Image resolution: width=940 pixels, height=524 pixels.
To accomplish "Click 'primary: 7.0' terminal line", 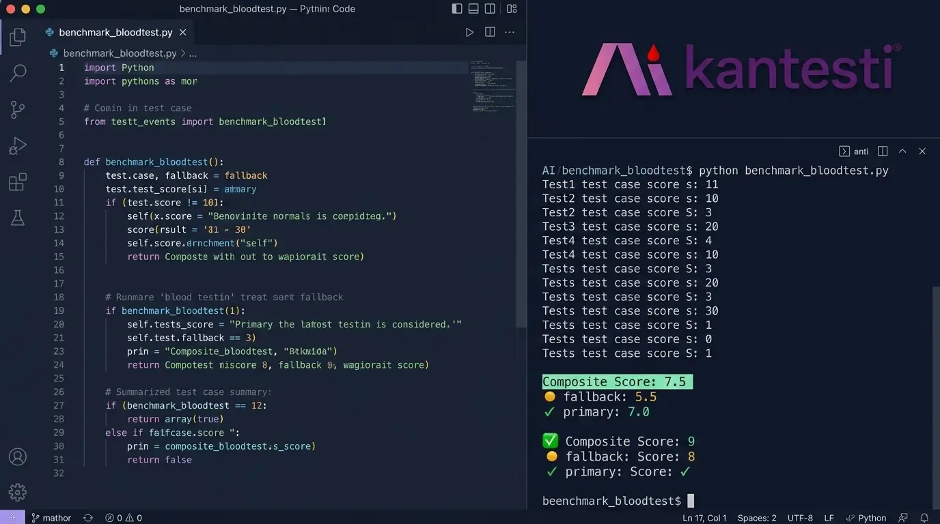I will [597, 412].
